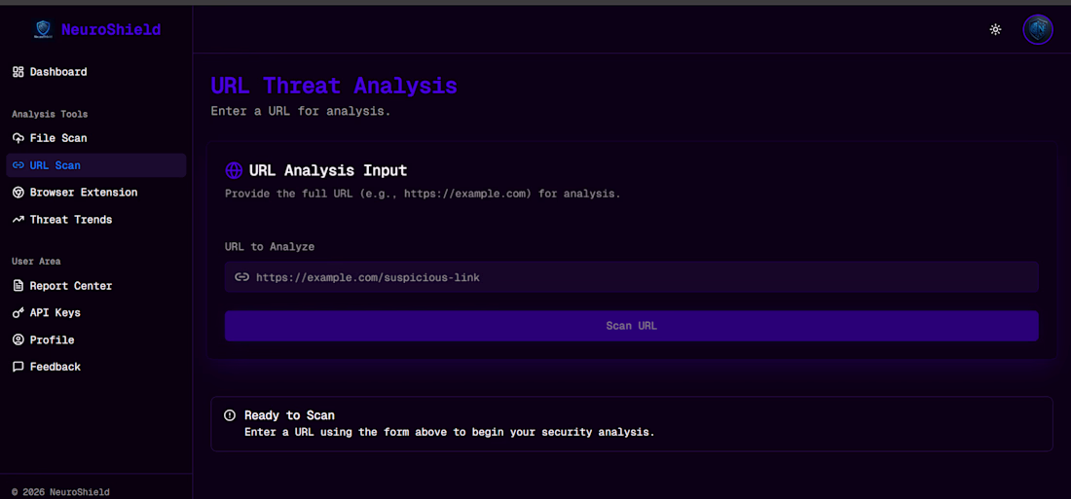
Task: Click the globe icon beside URL Analysis Input
Action: coord(234,170)
